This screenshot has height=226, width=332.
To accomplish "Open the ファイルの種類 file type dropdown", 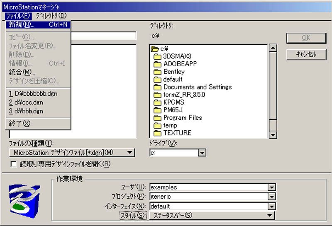I will point(72,152).
